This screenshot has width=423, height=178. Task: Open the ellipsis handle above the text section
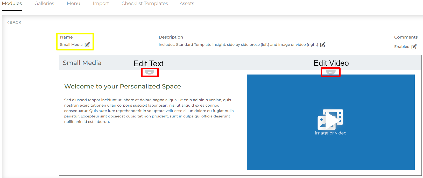150,72
